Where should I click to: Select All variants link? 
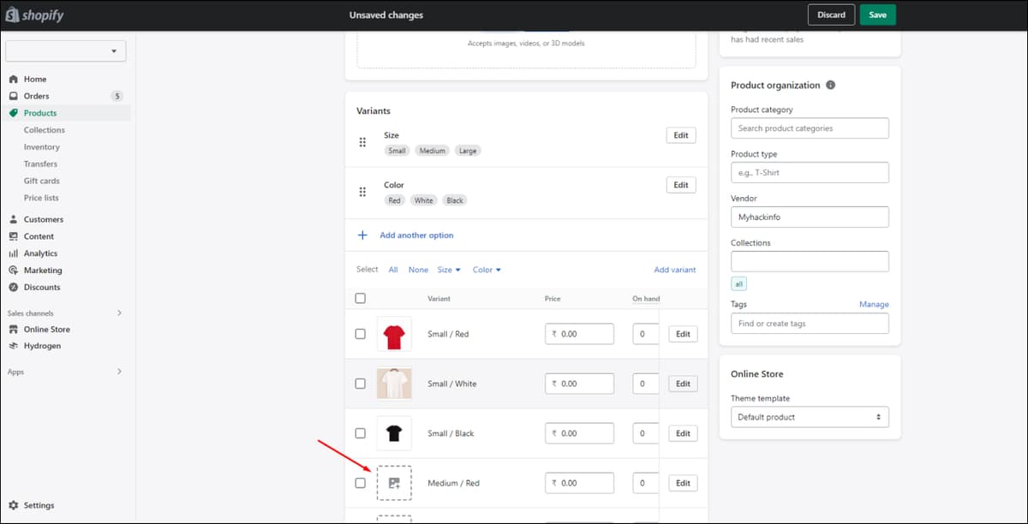tap(393, 270)
